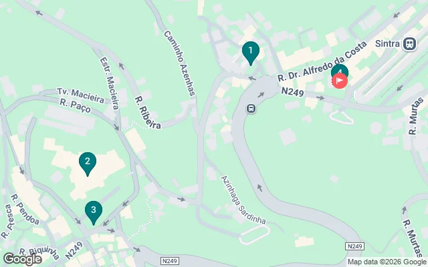This screenshot has height=267, width=428.
Task: Open map pin number 3
Action: click(94, 212)
